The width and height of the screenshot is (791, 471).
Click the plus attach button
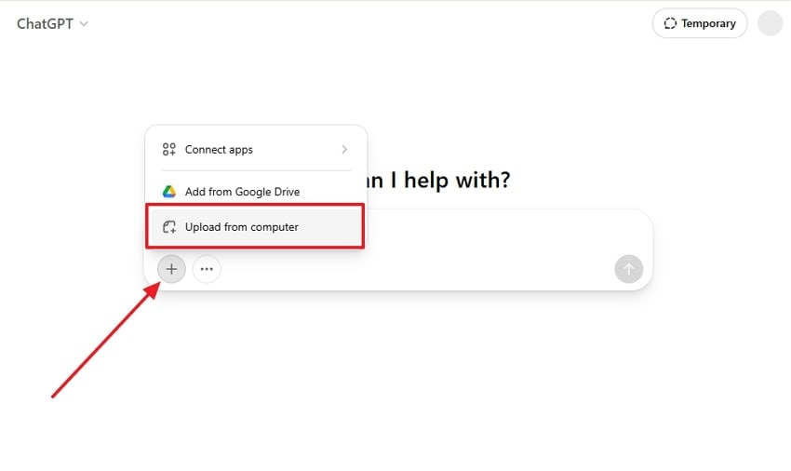pos(171,269)
